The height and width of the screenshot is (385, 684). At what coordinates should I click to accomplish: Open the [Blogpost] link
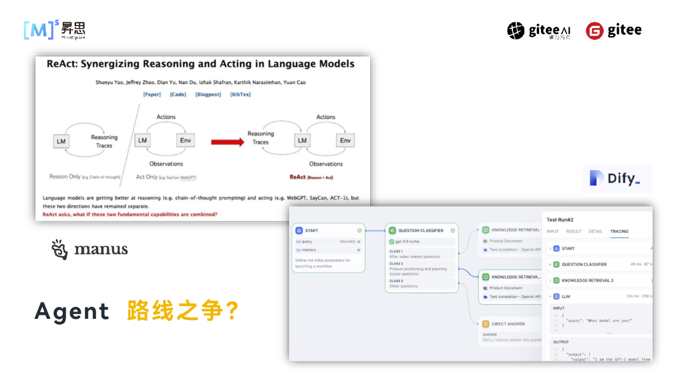[x=208, y=94]
